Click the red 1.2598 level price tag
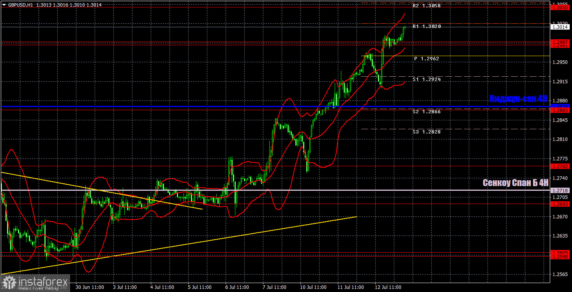Viewport: 572px width, 292px height. pos(560,257)
